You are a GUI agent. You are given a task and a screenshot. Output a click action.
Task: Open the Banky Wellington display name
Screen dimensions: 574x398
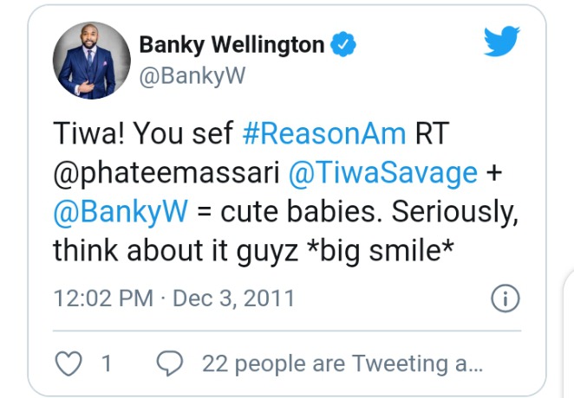pos(232,45)
